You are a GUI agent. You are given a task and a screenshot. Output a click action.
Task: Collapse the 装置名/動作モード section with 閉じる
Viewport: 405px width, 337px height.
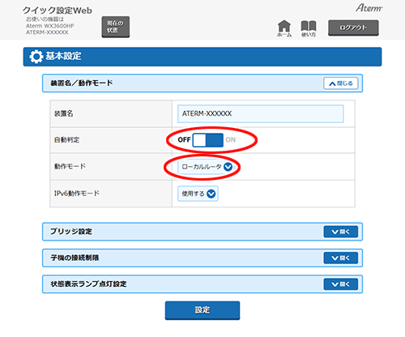point(341,83)
